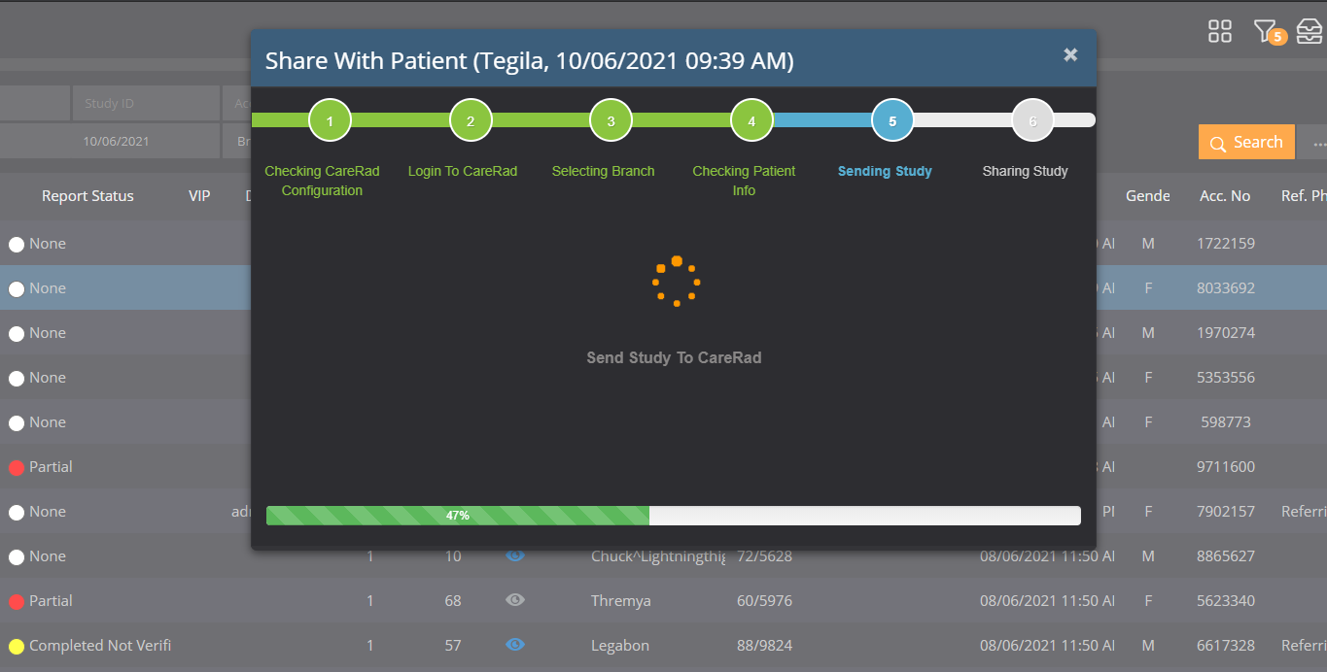Click the inbox tray icon at top right
1327x672 pixels.
tap(1310, 31)
